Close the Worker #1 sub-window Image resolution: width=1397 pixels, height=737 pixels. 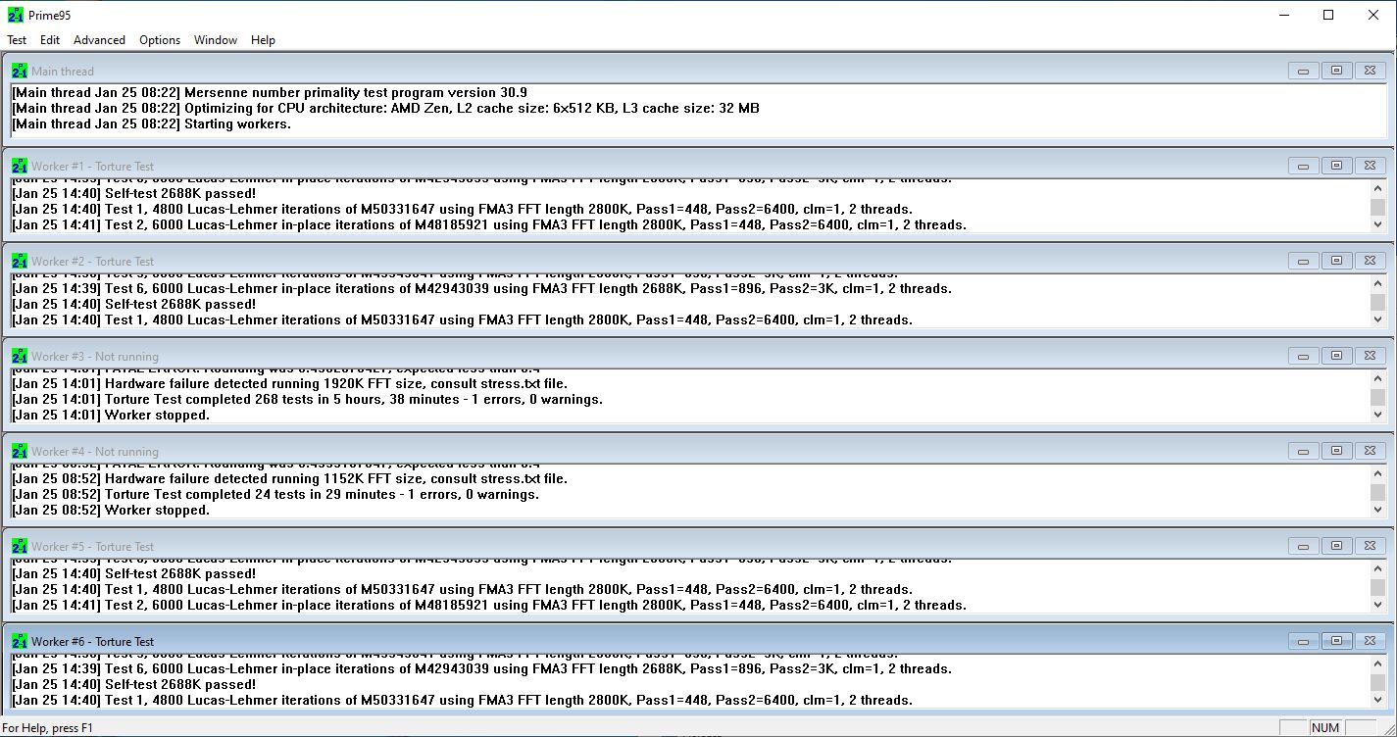pos(1370,166)
